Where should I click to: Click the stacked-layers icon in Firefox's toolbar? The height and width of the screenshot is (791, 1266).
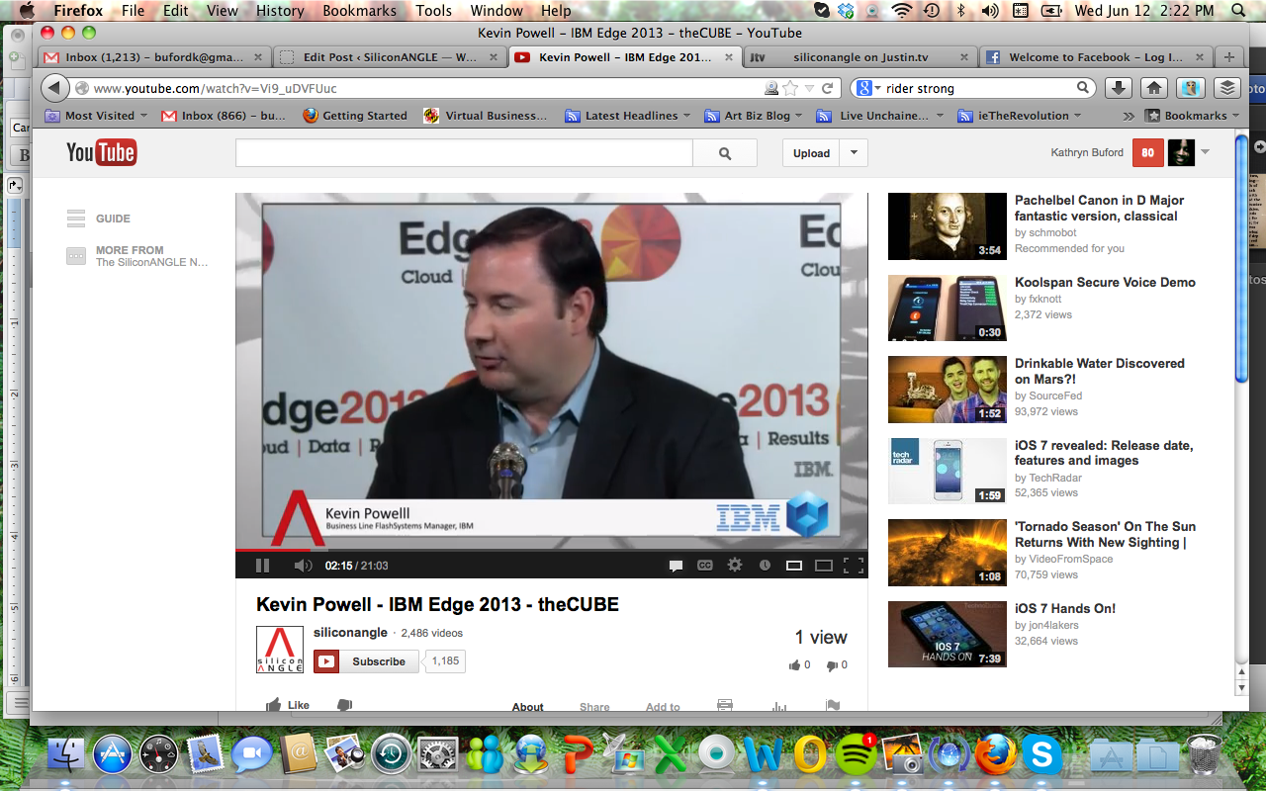tap(1227, 88)
